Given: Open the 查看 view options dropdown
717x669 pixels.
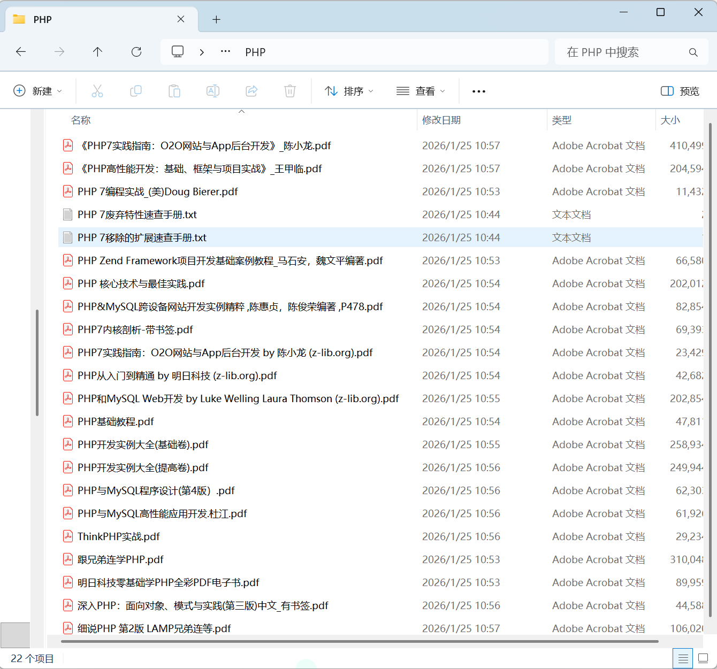Looking at the screenshot, I should [x=421, y=91].
